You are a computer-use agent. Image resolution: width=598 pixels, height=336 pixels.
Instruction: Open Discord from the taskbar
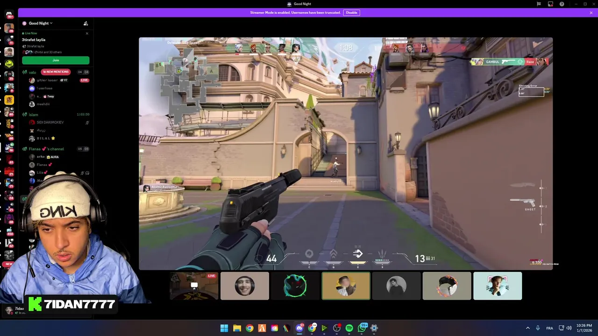pyautogui.click(x=299, y=328)
